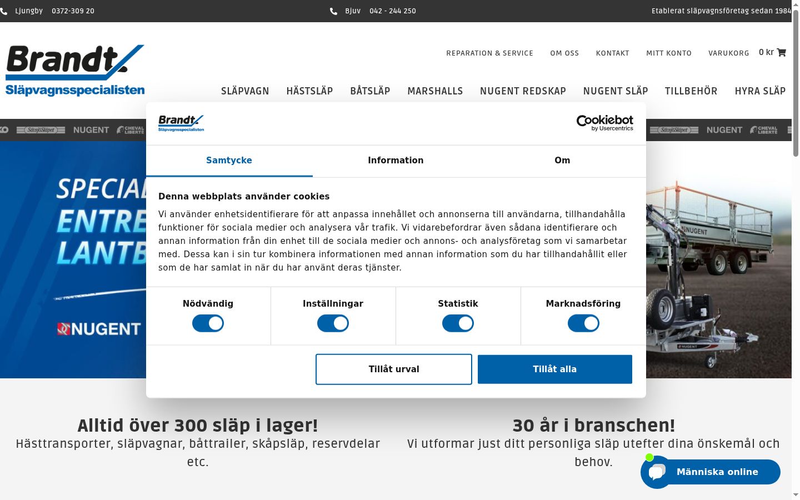Open the HYRA SLÄP menu

pyautogui.click(x=760, y=91)
